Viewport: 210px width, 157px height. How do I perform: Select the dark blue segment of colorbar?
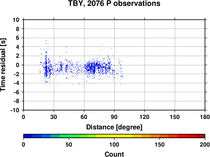28,136
